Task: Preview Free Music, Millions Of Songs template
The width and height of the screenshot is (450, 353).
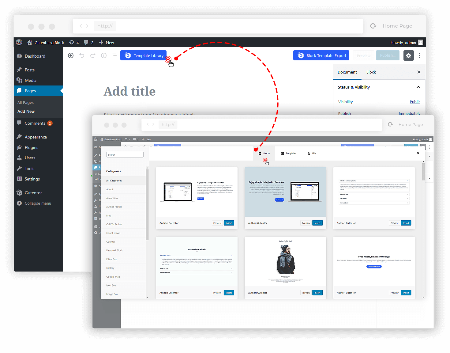Action: pos(395,293)
